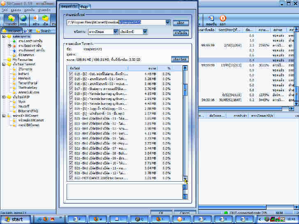The height and width of the screenshot is (224, 299).
Task: Expand the Seed-only tree node
Action: click(9, 46)
